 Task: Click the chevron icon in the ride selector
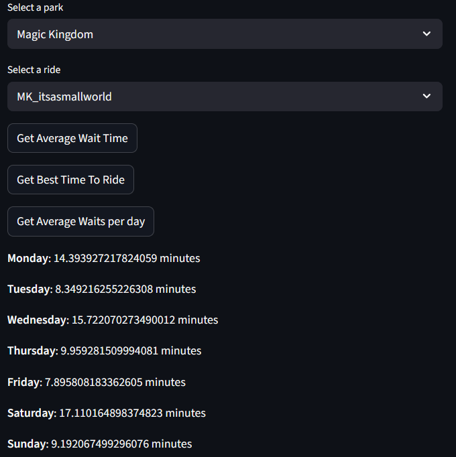(x=426, y=96)
